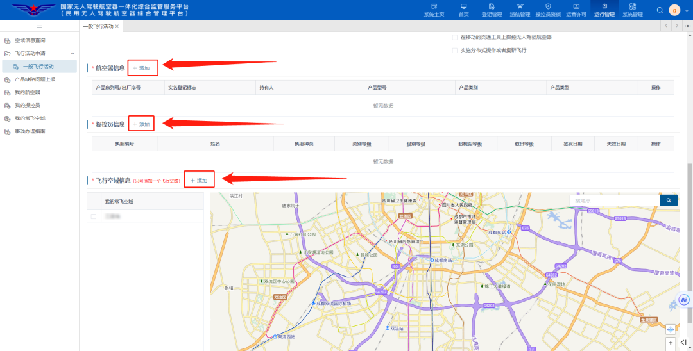Open the tab options menu (three dots)

point(687,26)
